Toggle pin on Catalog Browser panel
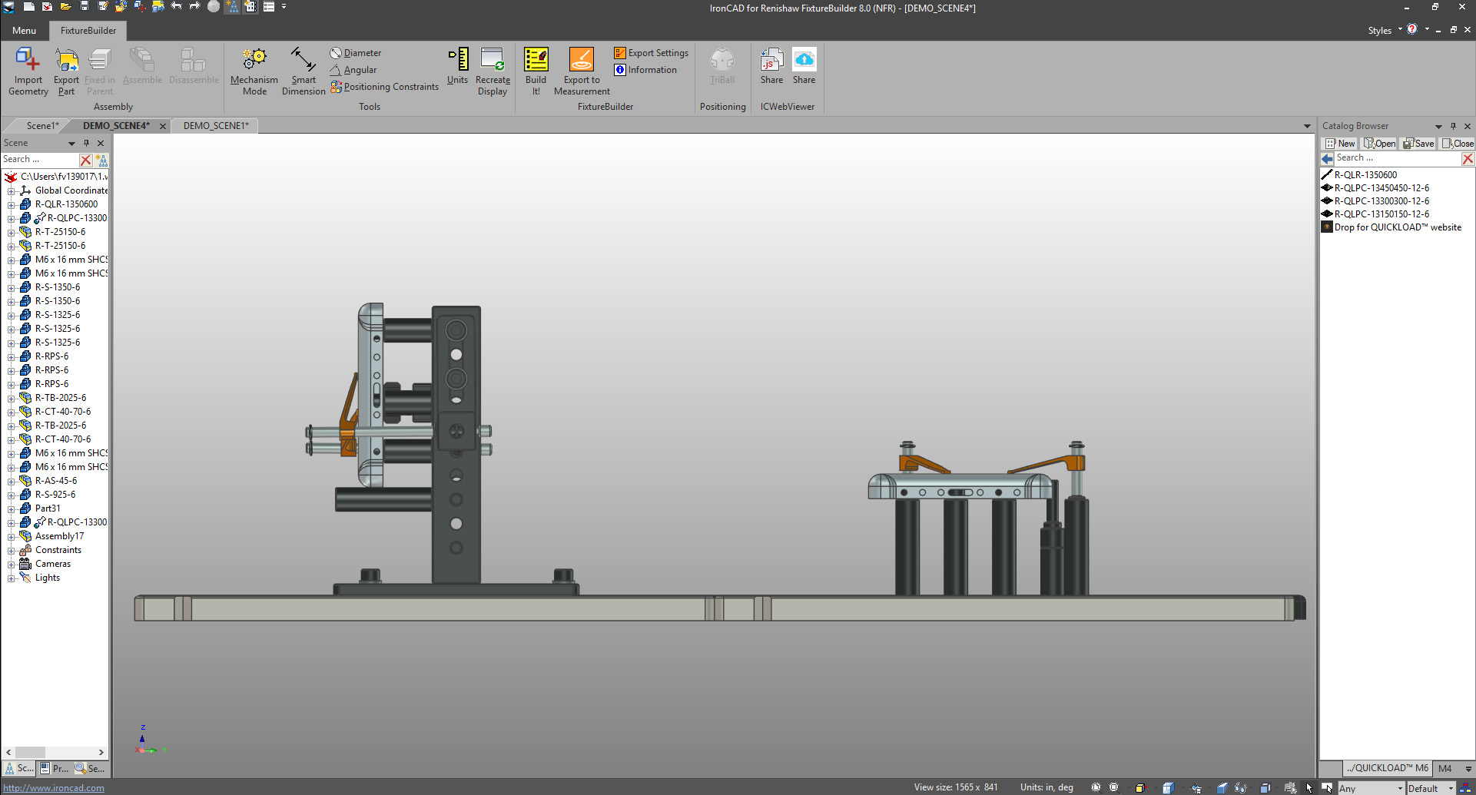The width and height of the screenshot is (1476, 795). point(1453,126)
